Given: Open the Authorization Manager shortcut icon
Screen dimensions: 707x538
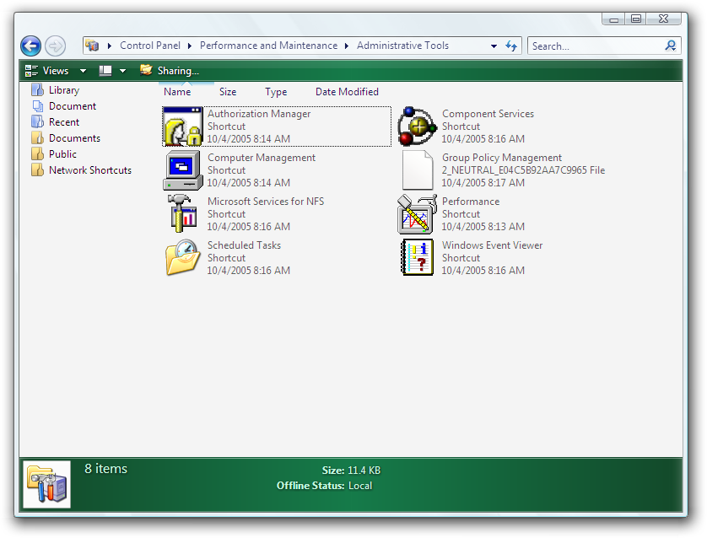Looking at the screenshot, I should point(183,126).
